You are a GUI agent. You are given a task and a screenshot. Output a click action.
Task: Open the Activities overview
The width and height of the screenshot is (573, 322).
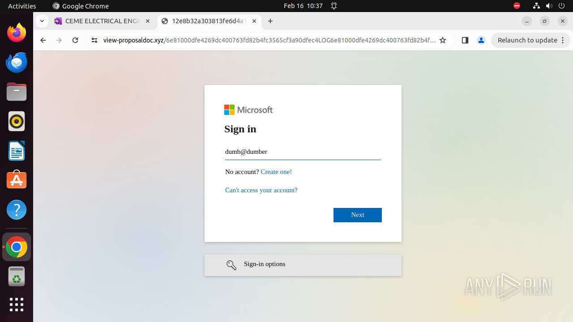[x=22, y=6]
